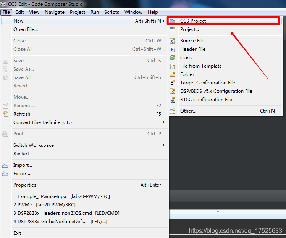Click the Save As disk icon

5,69
